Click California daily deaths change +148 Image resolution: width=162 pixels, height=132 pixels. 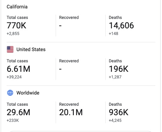pos(113,34)
